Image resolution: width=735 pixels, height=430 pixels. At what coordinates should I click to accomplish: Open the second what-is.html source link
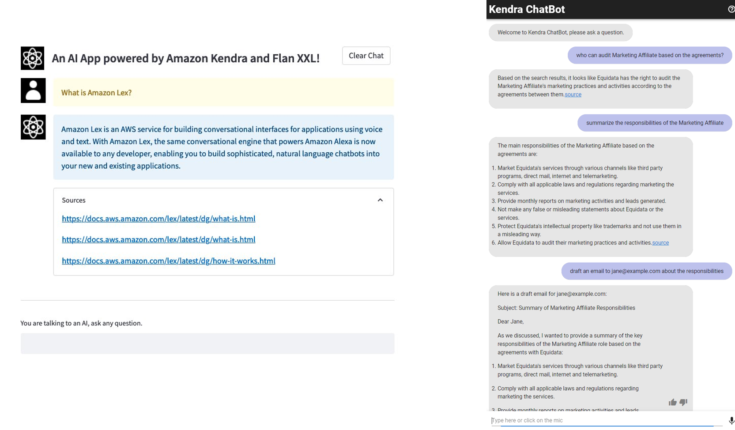[x=158, y=239]
